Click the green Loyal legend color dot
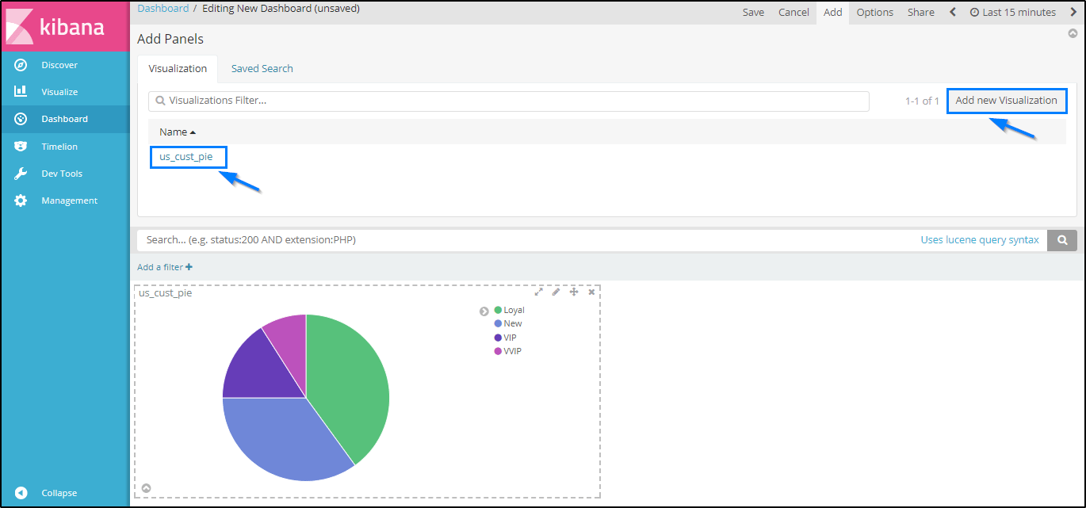The image size is (1086, 508). pos(498,310)
